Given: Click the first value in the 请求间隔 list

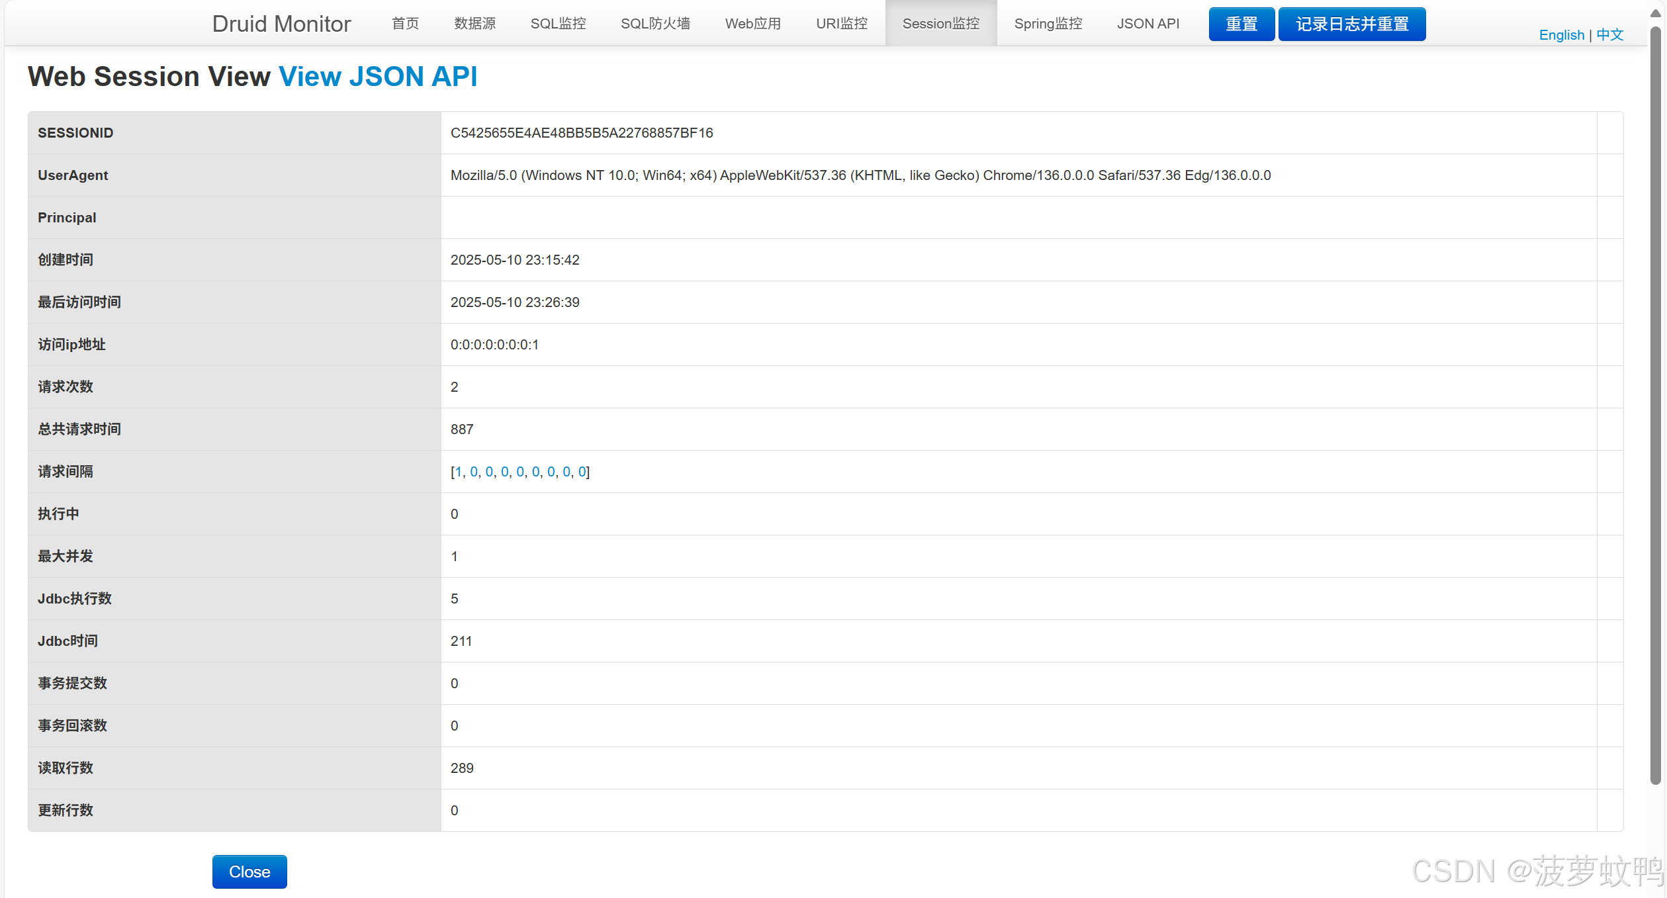Looking at the screenshot, I should point(459,472).
